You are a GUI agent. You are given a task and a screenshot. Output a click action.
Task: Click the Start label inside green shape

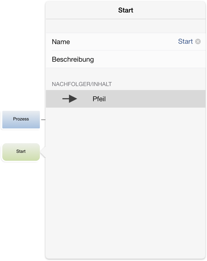point(21,151)
